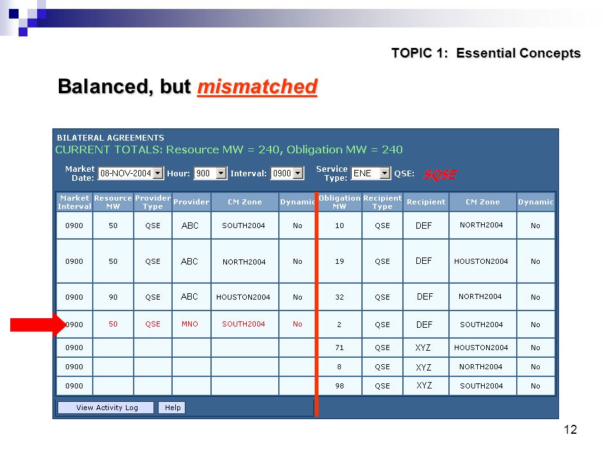
Task: Click the CURRENT TOTALS summary line
Action: click(x=229, y=149)
